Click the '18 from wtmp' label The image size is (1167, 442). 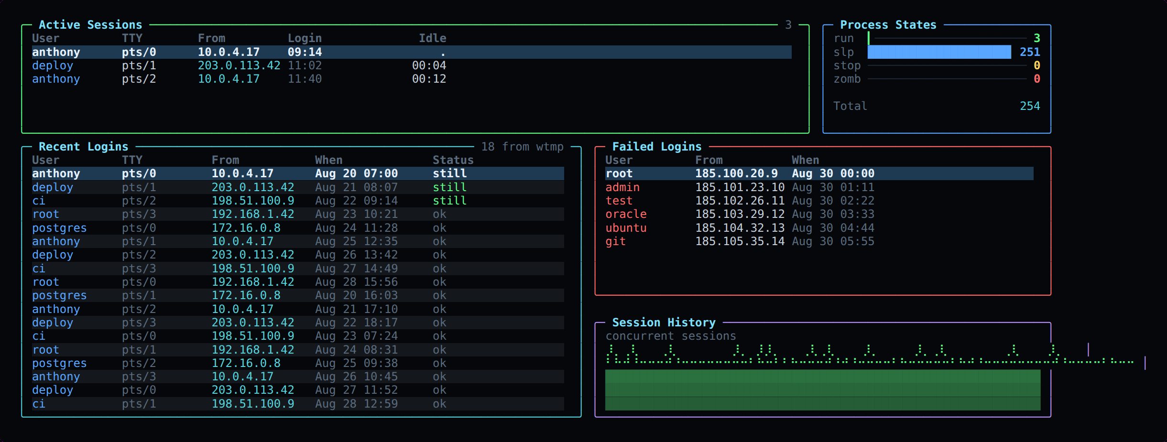coord(522,147)
